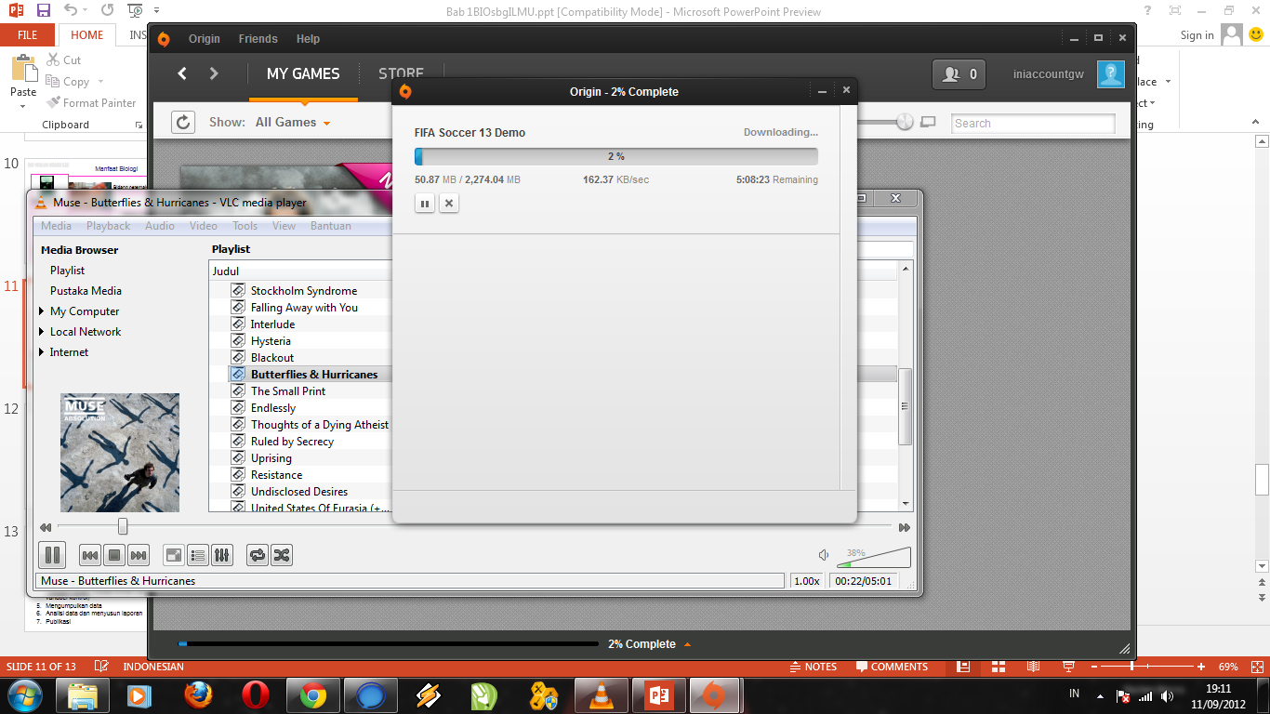Adjust the VLC volume slider at 38%
The image size is (1270, 714).
click(x=873, y=557)
